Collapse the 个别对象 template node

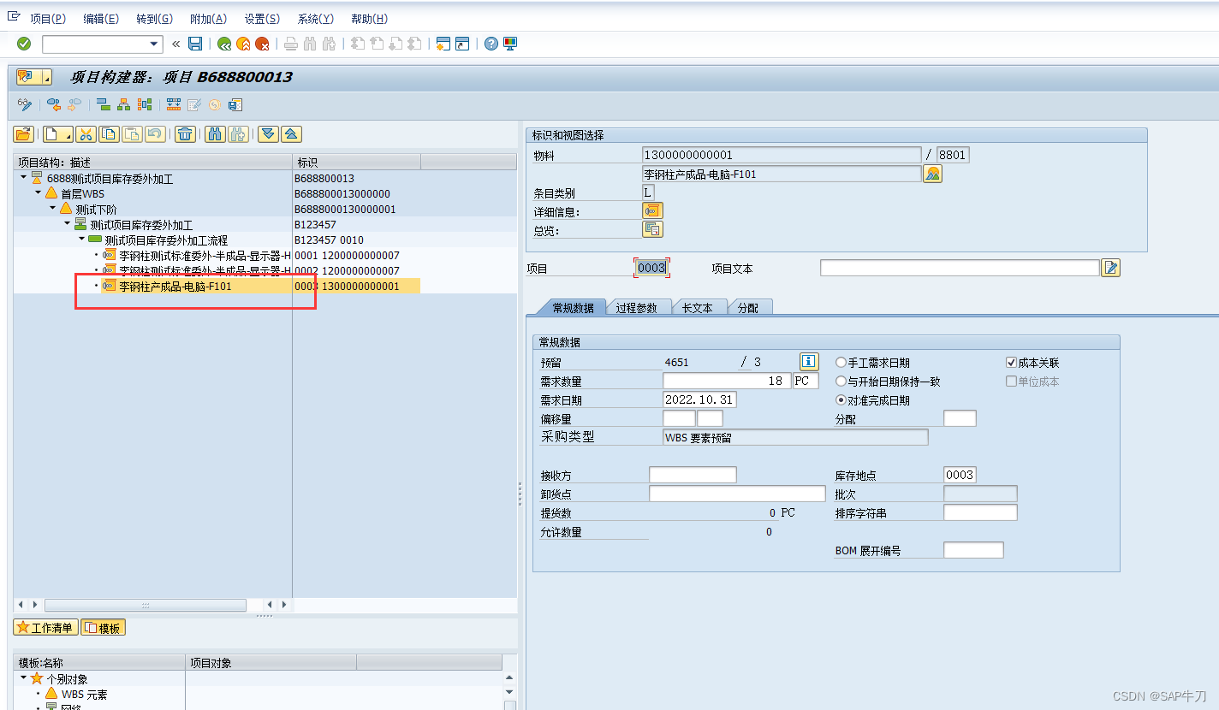(x=24, y=677)
